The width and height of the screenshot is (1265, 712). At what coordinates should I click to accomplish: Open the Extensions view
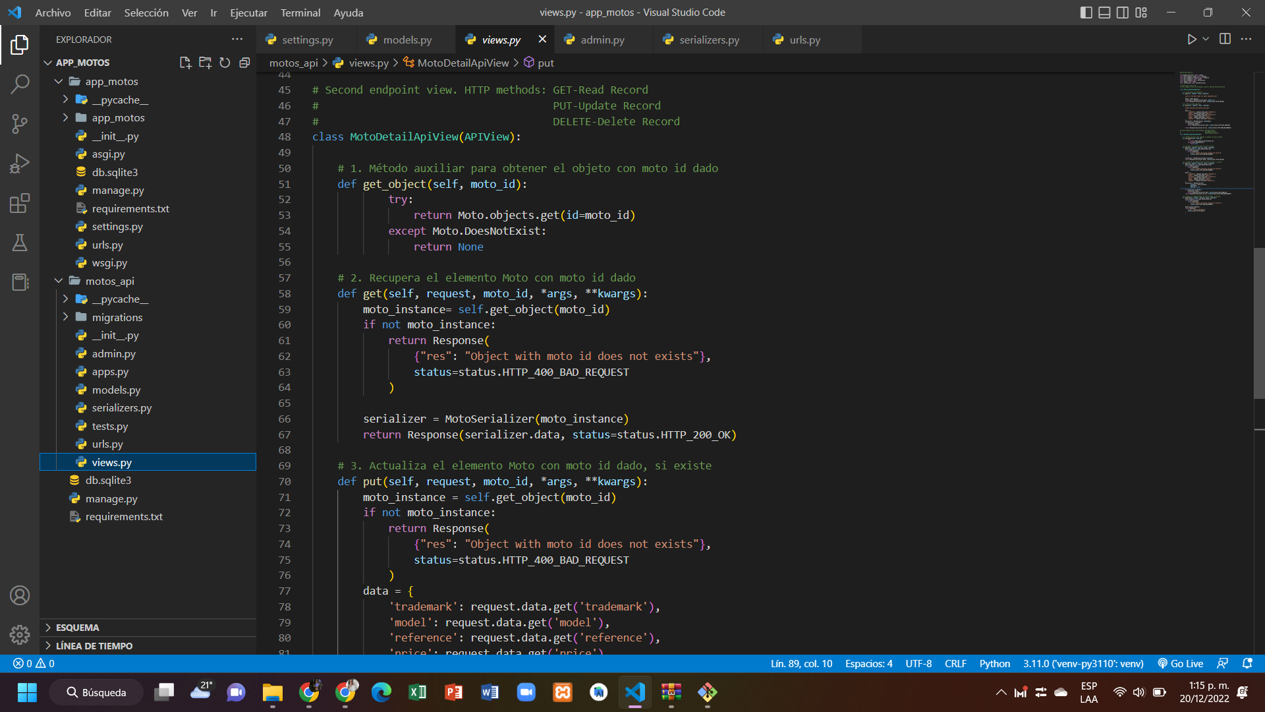[x=20, y=203]
